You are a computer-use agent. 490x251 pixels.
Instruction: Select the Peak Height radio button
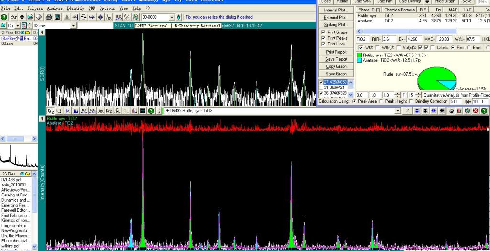[x=381, y=101]
